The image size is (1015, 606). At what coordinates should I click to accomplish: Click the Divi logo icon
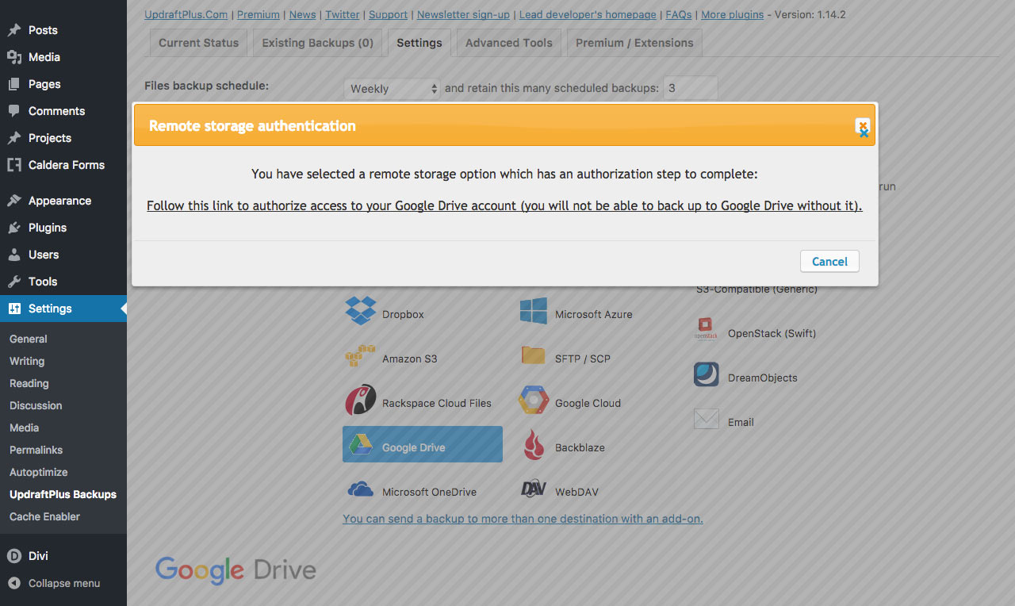[14, 556]
